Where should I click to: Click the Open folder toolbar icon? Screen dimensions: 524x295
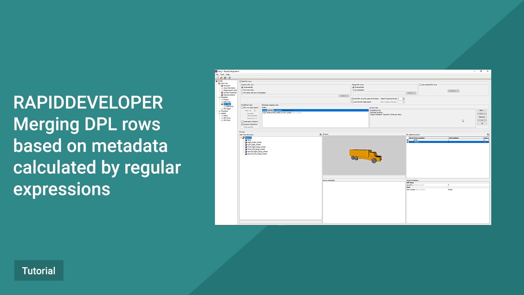pos(221,78)
